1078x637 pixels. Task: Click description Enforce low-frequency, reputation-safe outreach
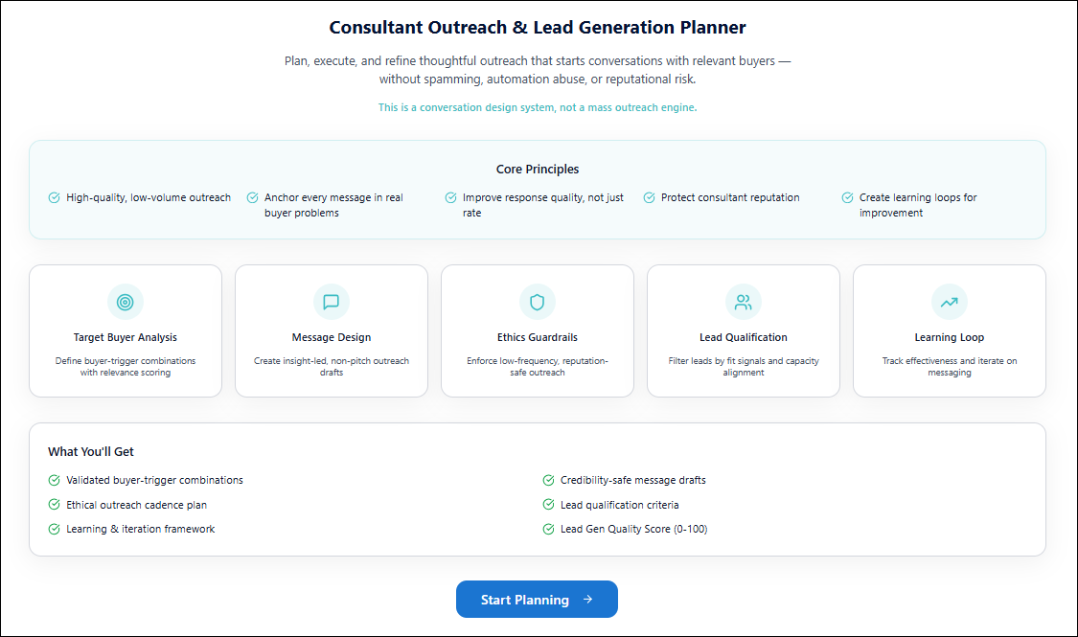tap(538, 367)
